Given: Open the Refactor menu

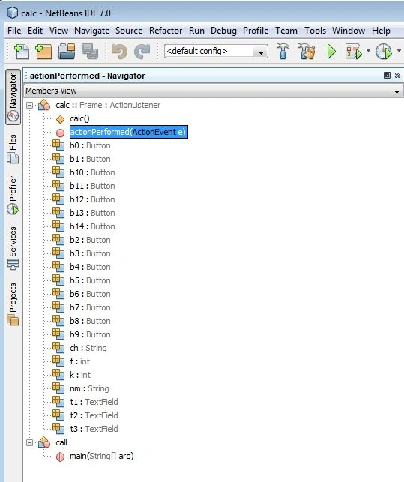Looking at the screenshot, I should tap(166, 31).
